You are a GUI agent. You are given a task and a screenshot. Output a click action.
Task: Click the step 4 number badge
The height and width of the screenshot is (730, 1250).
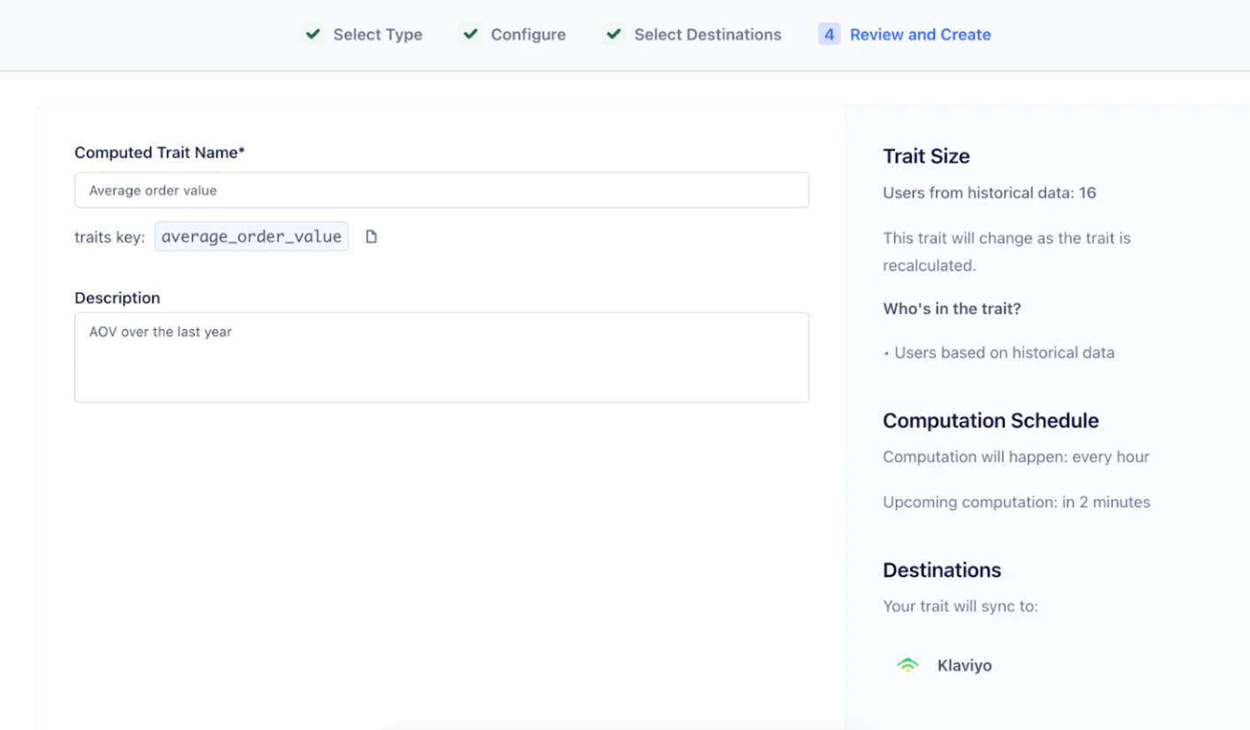click(829, 35)
